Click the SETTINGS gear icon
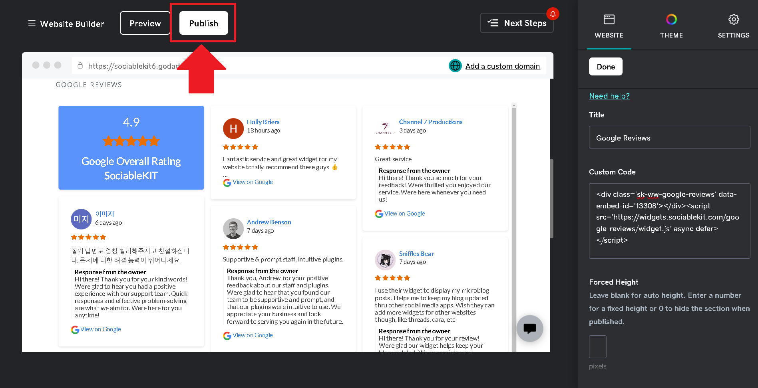Image resolution: width=758 pixels, height=388 pixels. [734, 19]
